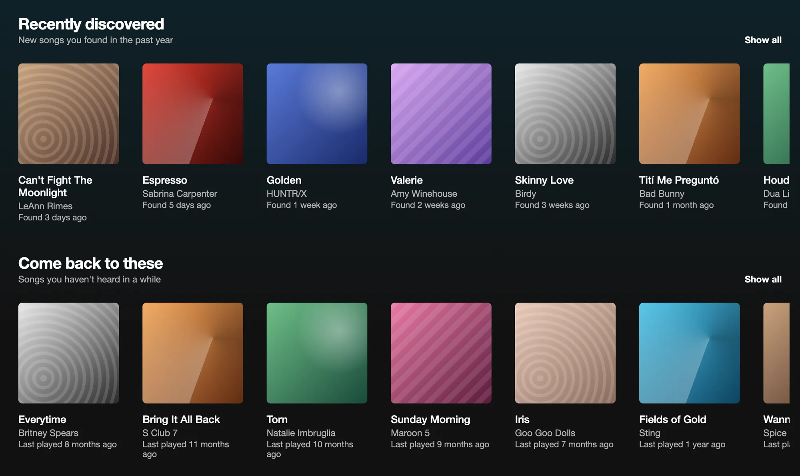The width and height of the screenshot is (800, 476).
Task: Click the 'Found 3 days ago' text
Action: click(52, 218)
